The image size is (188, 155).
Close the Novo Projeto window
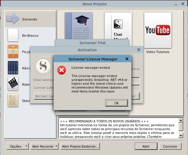(x=183, y=4)
